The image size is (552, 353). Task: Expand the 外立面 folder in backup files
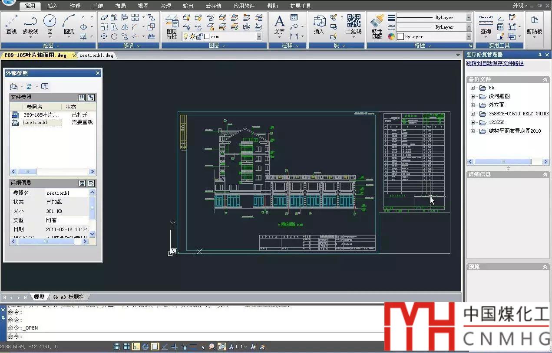473,105
